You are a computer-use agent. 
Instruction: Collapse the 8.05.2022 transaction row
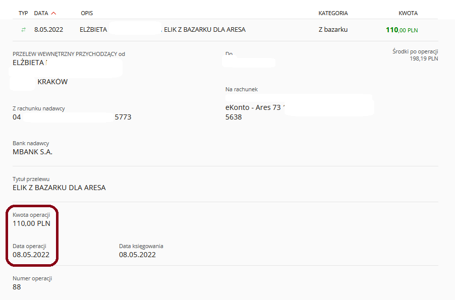(48, 30)
